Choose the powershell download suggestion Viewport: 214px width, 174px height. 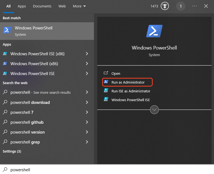tap(30, 103)
